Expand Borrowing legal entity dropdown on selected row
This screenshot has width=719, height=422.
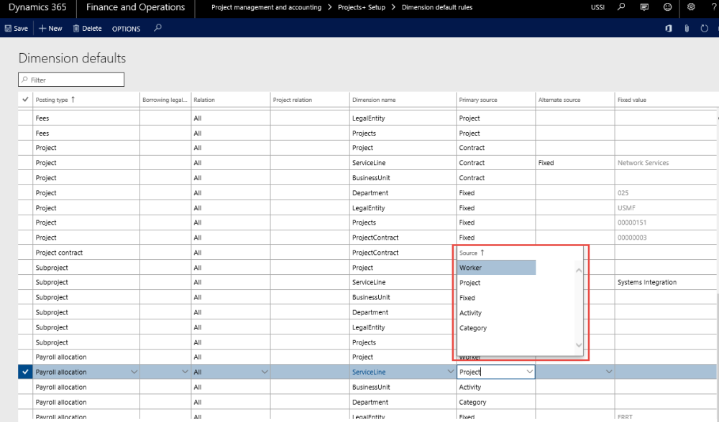pyautogui.click(x=185, y=372)
